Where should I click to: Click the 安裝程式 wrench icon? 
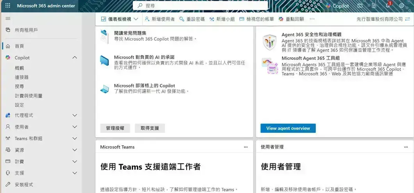pyautogui.click(x=8, y=184)
